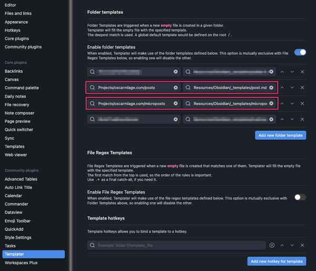This screenshot has height=271, width=316.
Task: Click Add new folder template button
Action: click(x=280, y=135)
